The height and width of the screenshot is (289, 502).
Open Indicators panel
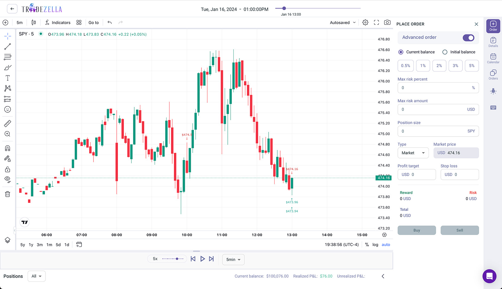pos(58,23)
